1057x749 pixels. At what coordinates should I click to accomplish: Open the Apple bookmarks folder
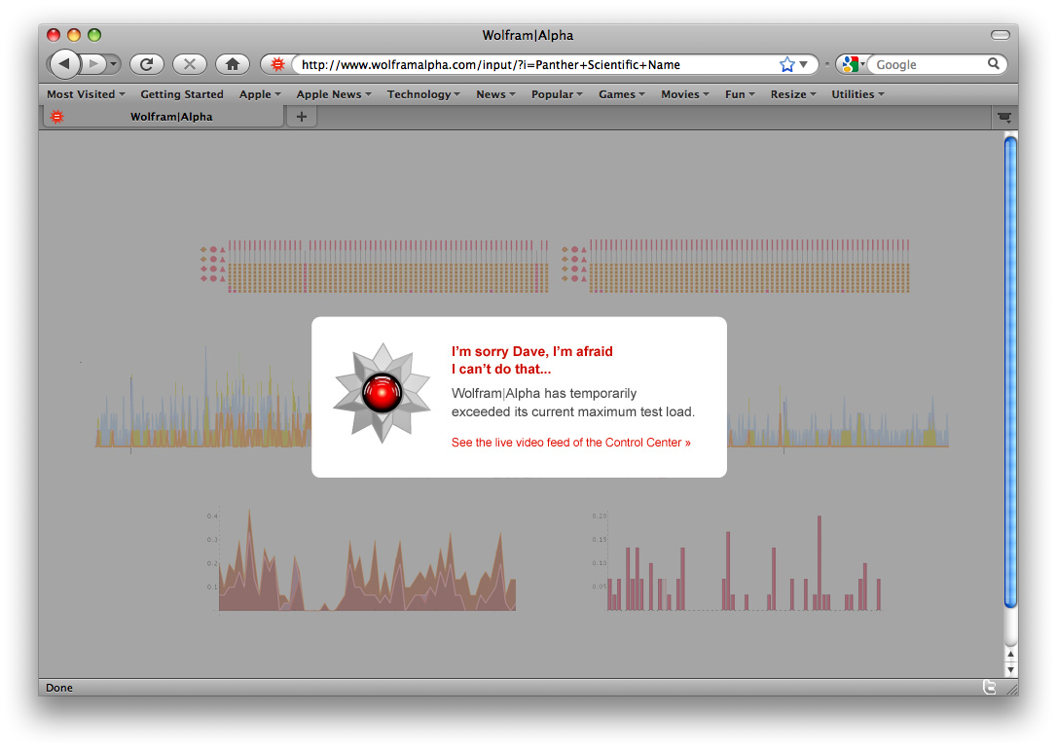[x=260, y=94]
